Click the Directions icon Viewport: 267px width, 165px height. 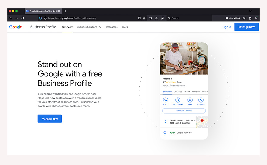pos(178,100)
